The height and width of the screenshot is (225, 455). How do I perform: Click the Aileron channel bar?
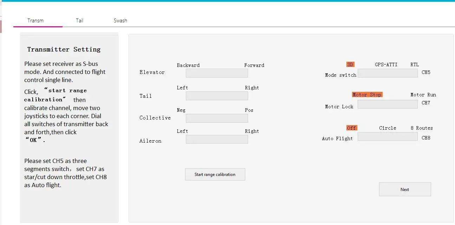[x=217, y=139]
